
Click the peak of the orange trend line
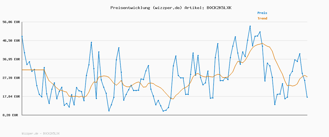click(262, 43)
